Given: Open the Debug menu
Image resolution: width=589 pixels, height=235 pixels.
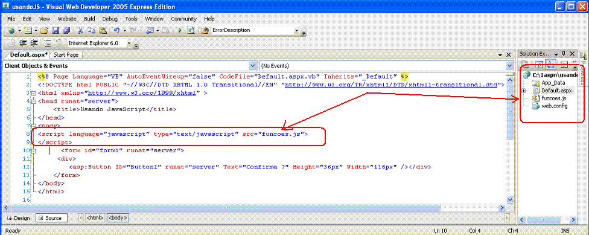Looking at the screenshot, I should pyautogui.click(x=110, y=19).
